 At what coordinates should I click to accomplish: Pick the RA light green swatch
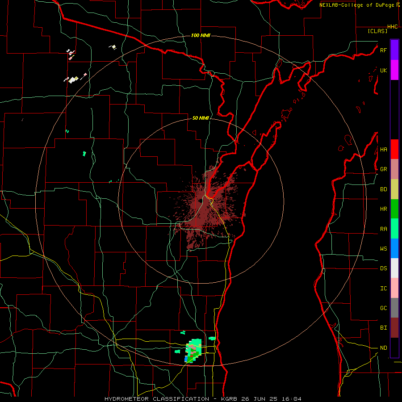click(x=394, y=229)
